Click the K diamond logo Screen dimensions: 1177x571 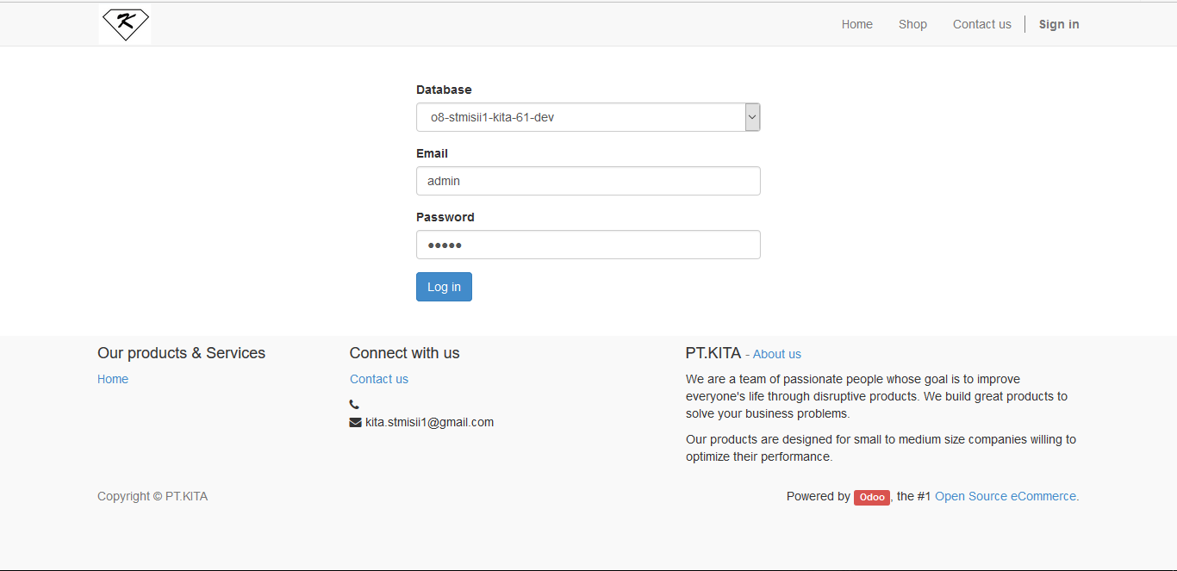pos(125,24)
